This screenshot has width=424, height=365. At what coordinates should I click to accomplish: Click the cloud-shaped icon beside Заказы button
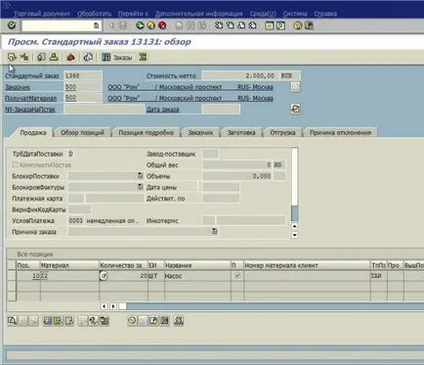coord(88,58)
